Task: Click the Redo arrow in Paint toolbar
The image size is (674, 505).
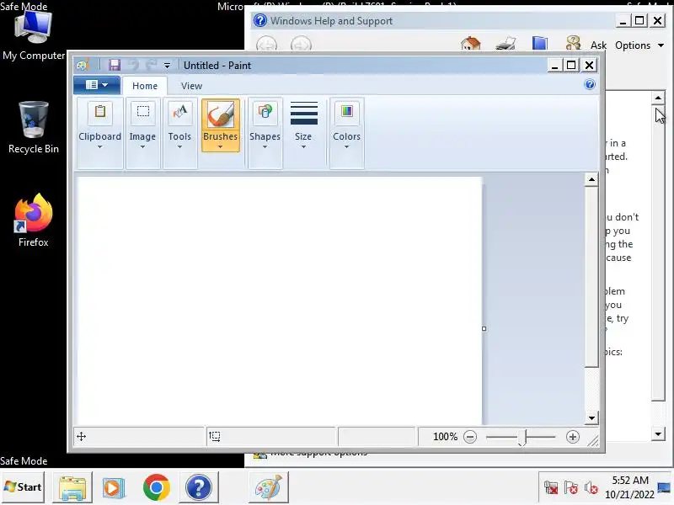Action: (x=151, y=65)
